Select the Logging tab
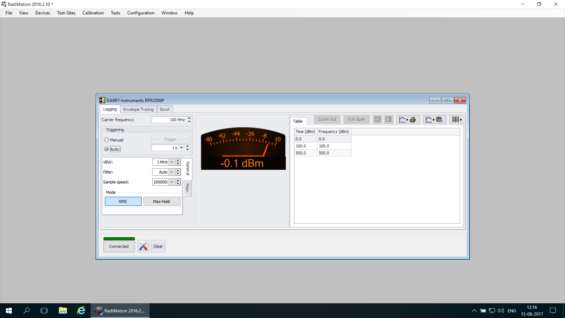 [110, 109]
